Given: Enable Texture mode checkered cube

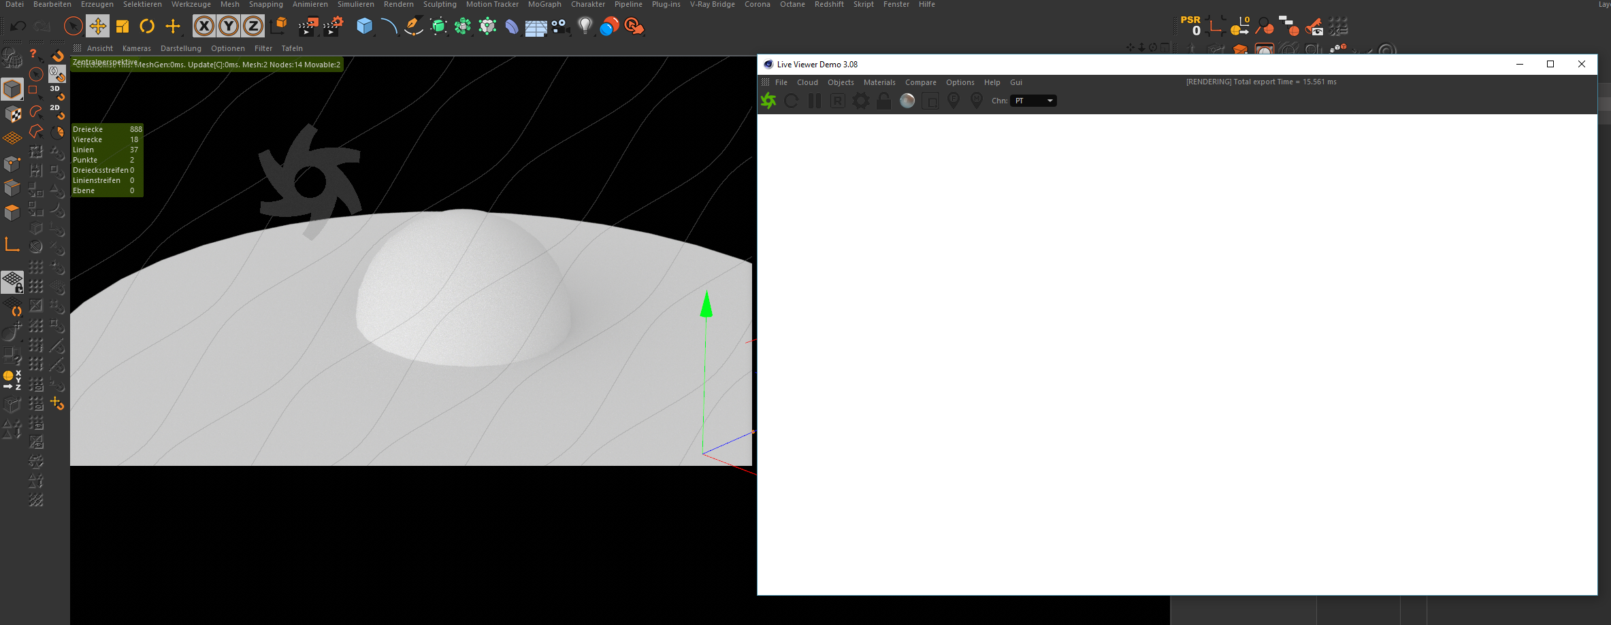Looking at the screenshot, I should pos(12,114).
